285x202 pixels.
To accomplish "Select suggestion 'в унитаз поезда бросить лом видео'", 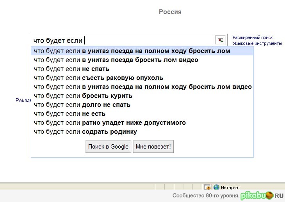I will pos(116,60).
